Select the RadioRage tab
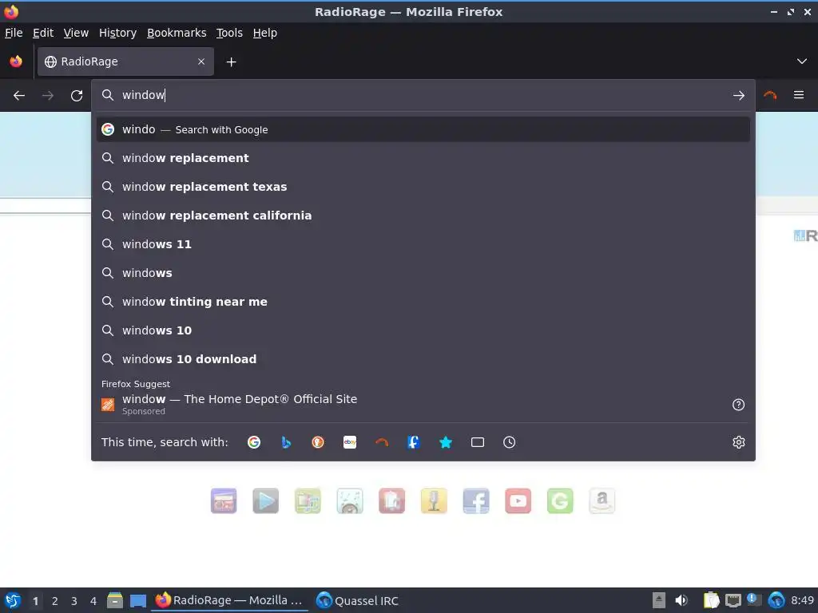The image size is (818, 613). point(125,61)
